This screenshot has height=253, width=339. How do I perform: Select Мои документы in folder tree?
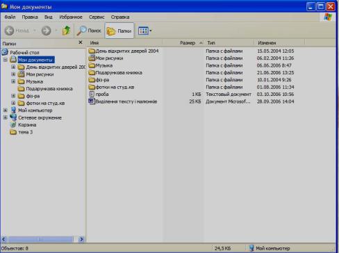coord(36,60)
